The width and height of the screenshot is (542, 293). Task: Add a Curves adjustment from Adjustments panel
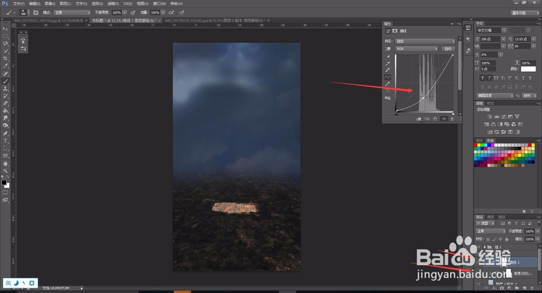504,117
